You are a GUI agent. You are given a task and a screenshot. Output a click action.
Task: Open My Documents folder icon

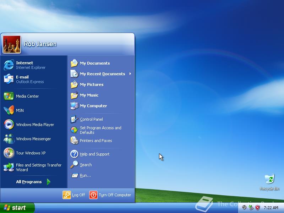coord(74,63)
